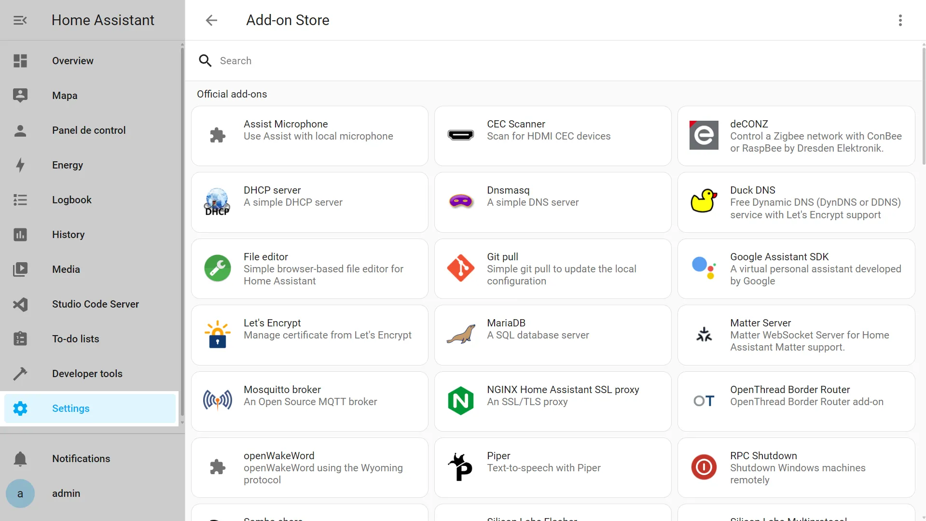Screen dimensions: 926x521
Task: Click the To-do lists clipboard icon
Action: (20, 339)
